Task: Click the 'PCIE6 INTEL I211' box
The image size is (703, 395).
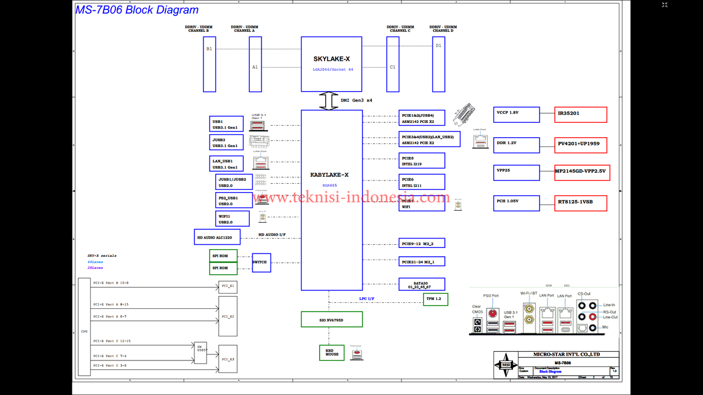Action: point(422,182)
